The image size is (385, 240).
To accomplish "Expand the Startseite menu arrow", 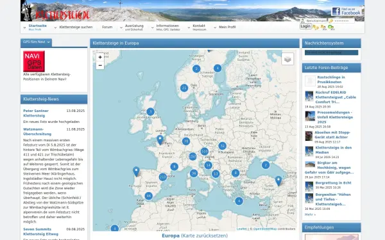I will pos(24,28).
